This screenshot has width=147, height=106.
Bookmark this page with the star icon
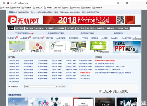click(127, 3)
